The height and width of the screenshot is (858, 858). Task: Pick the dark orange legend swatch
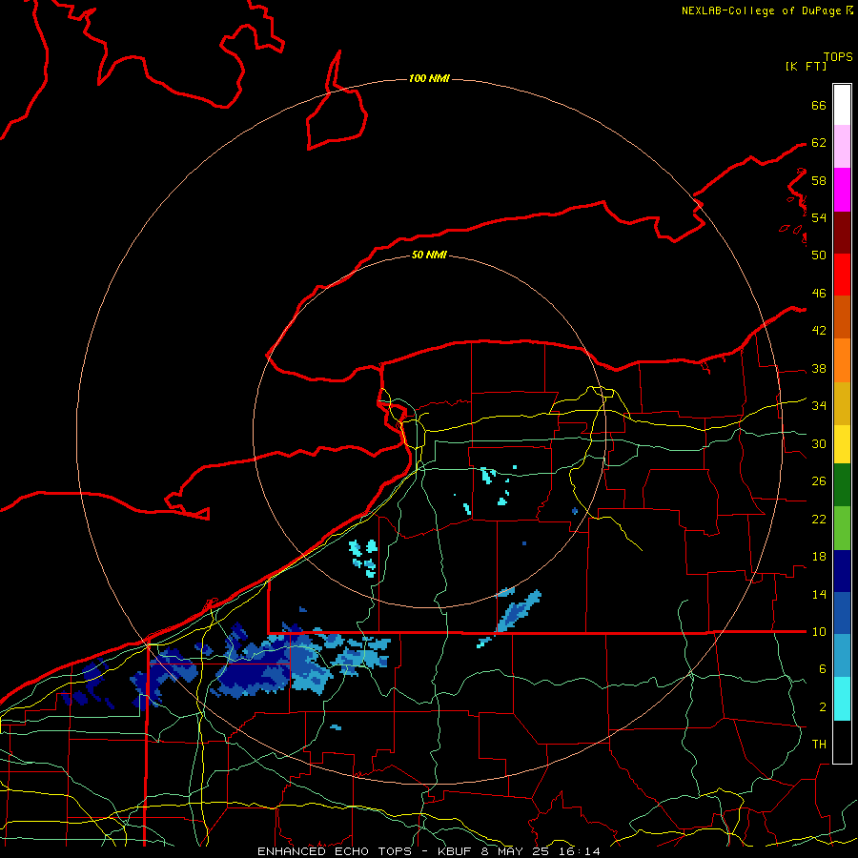(x=842, y=317)
